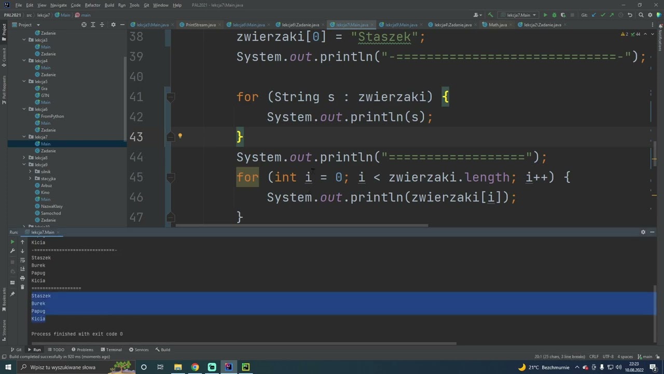Image resolution: width=664 pixels, height=374 pixels.
Task: Open Code With Me dropdown
Action: click(x=478, y=15)
